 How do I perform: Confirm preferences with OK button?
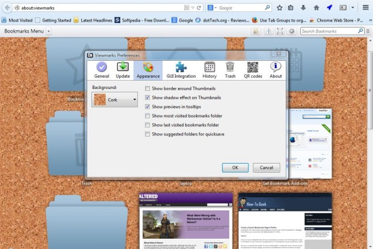pos(235,167)
